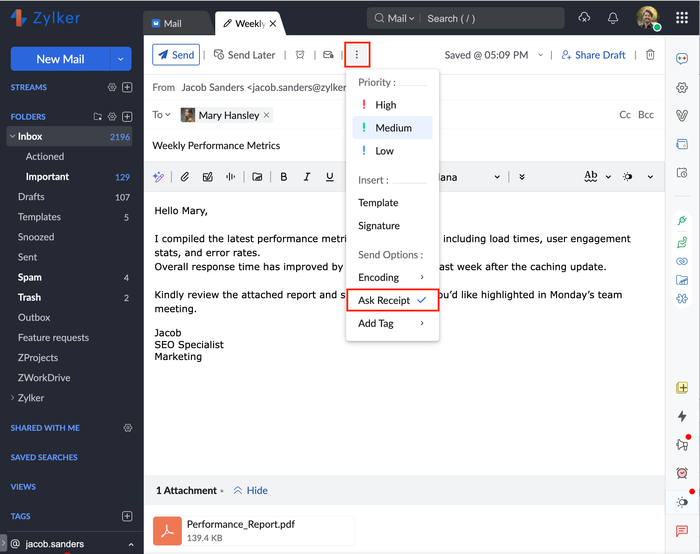Click the encrypt mail envelope-lock icon

328,55
